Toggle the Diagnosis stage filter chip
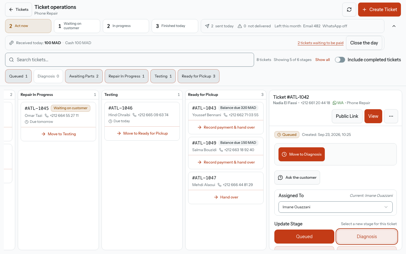This screenshot has width=406, height=254. click(x=48, y=76)
